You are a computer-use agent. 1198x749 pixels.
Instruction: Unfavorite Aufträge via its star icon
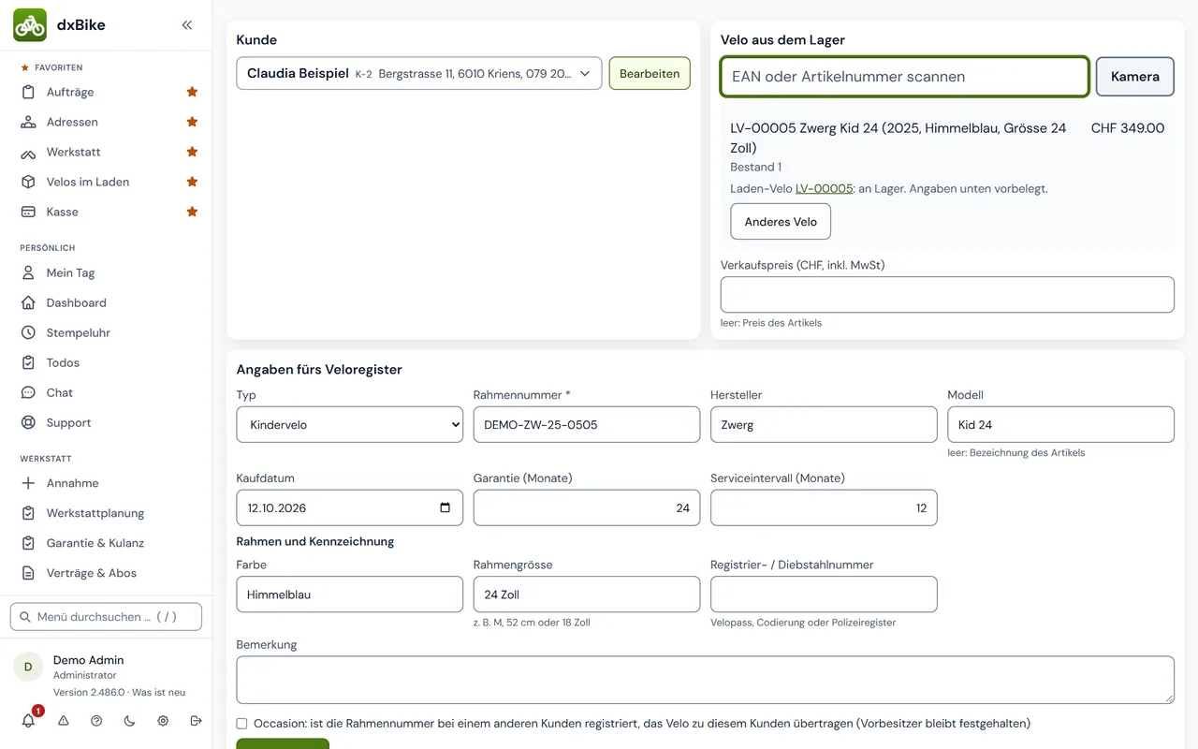click(x=192, y=92)
